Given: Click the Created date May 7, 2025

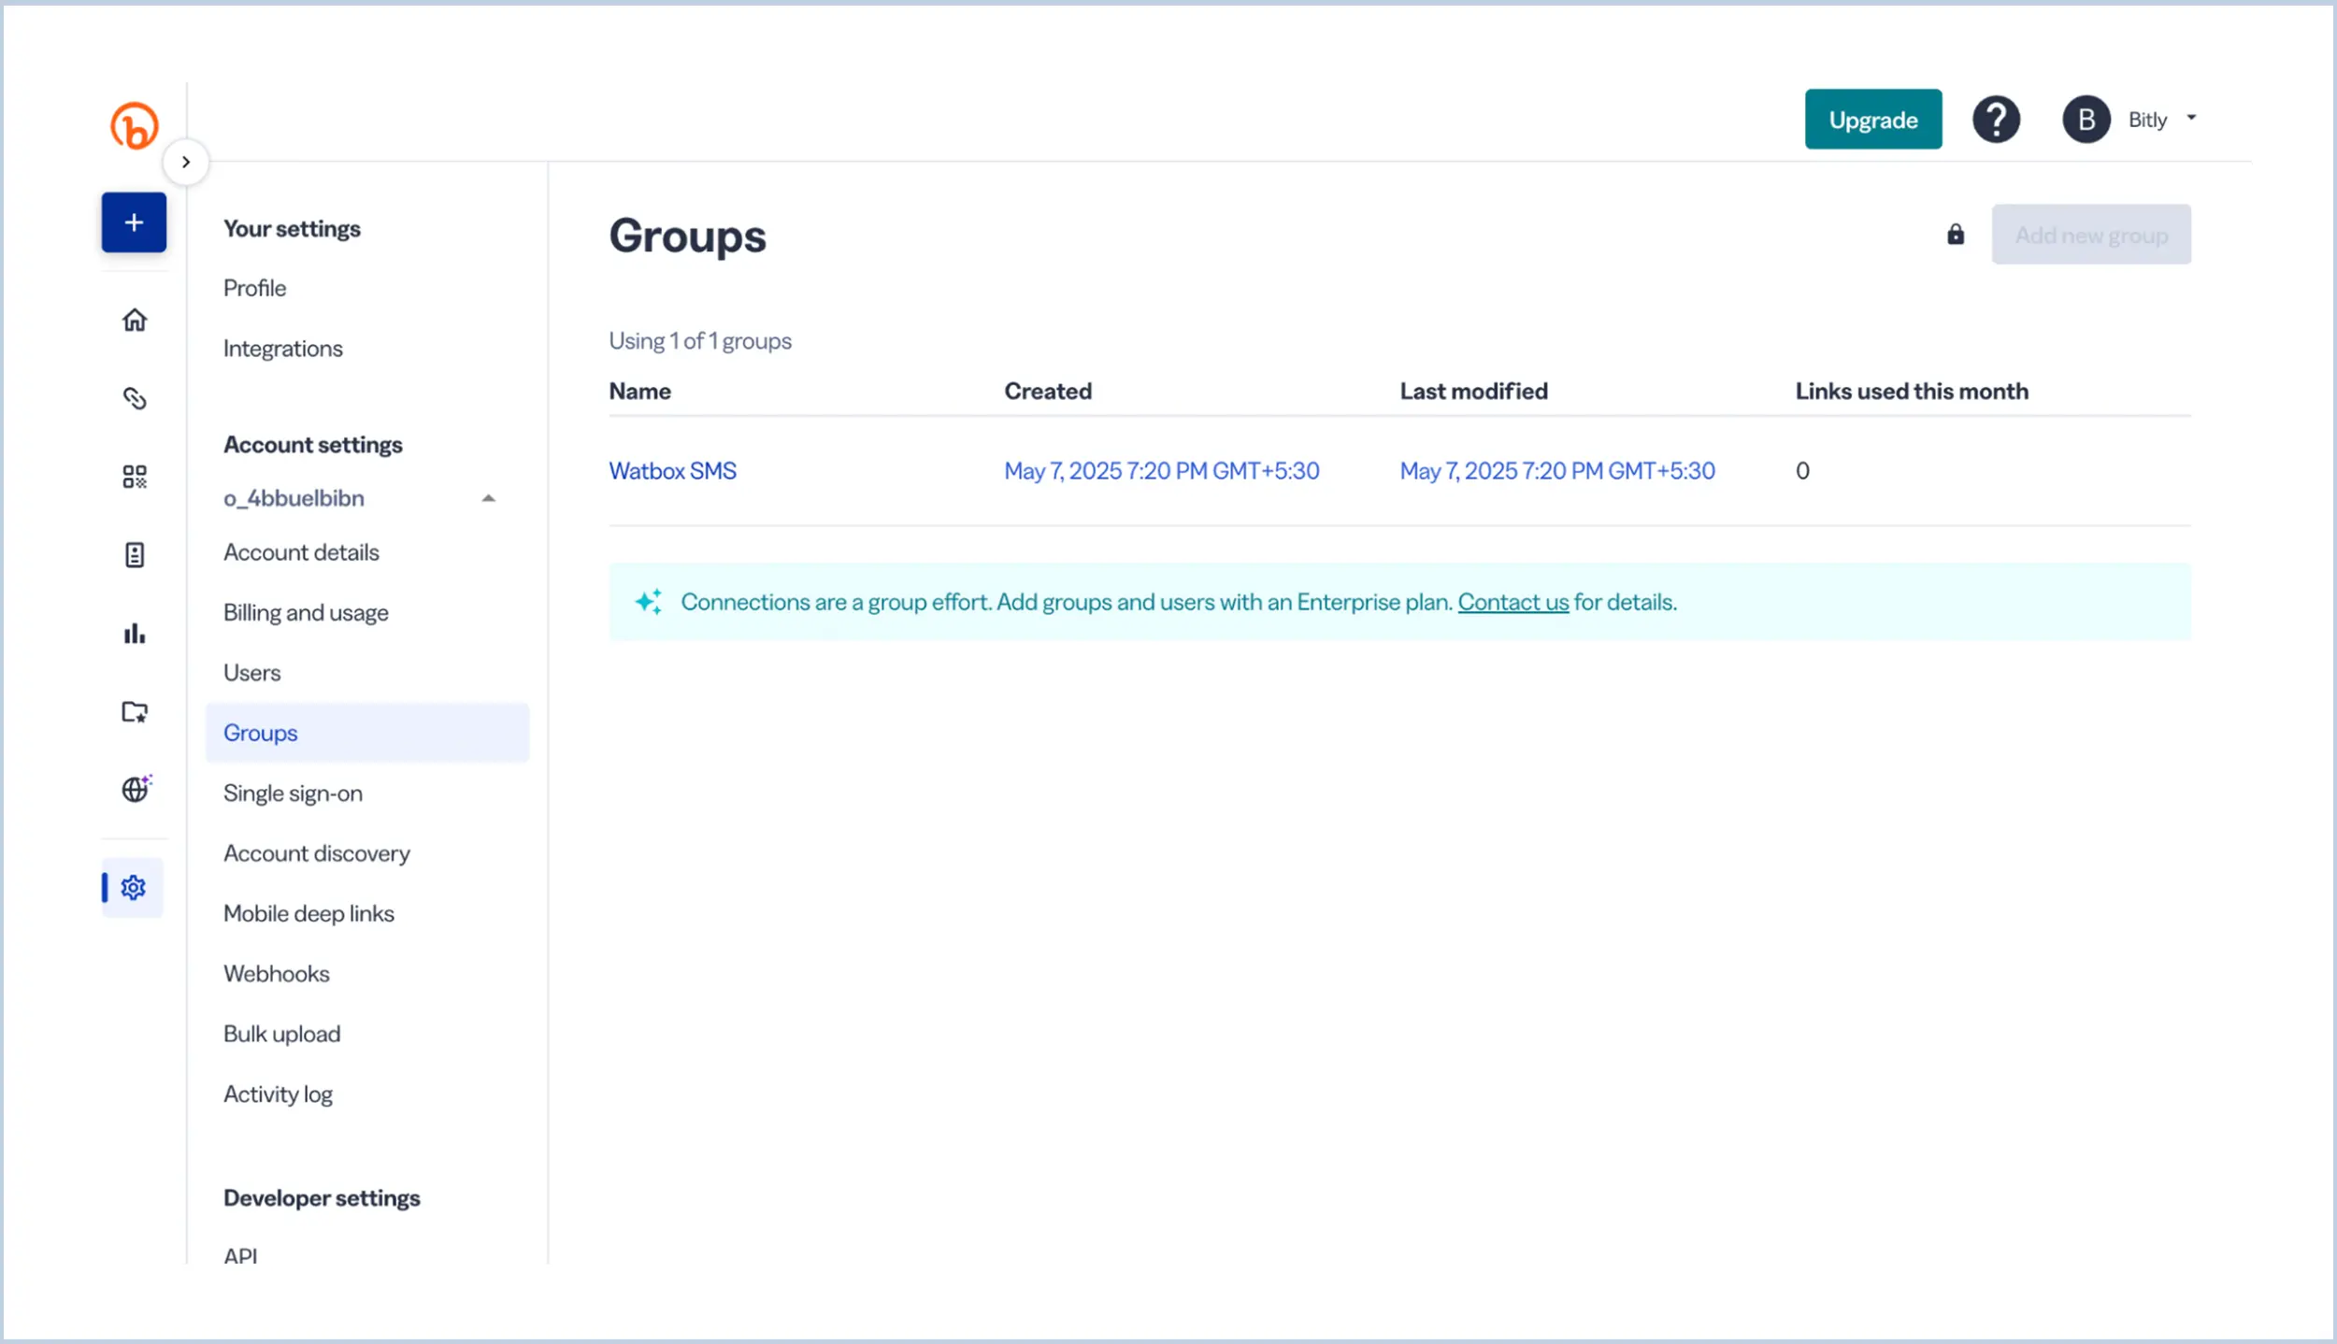Looking at the screenshot, I should click(1161, 471).
